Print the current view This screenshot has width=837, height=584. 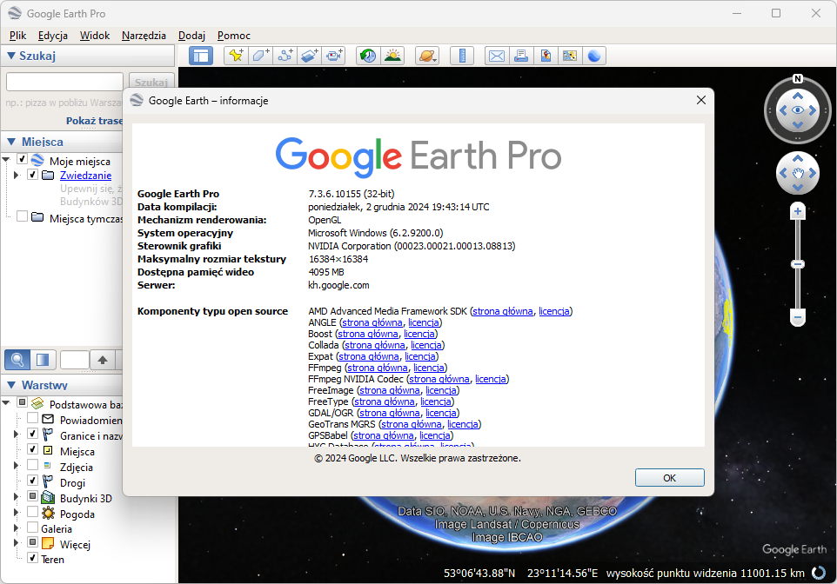(521, 56)
